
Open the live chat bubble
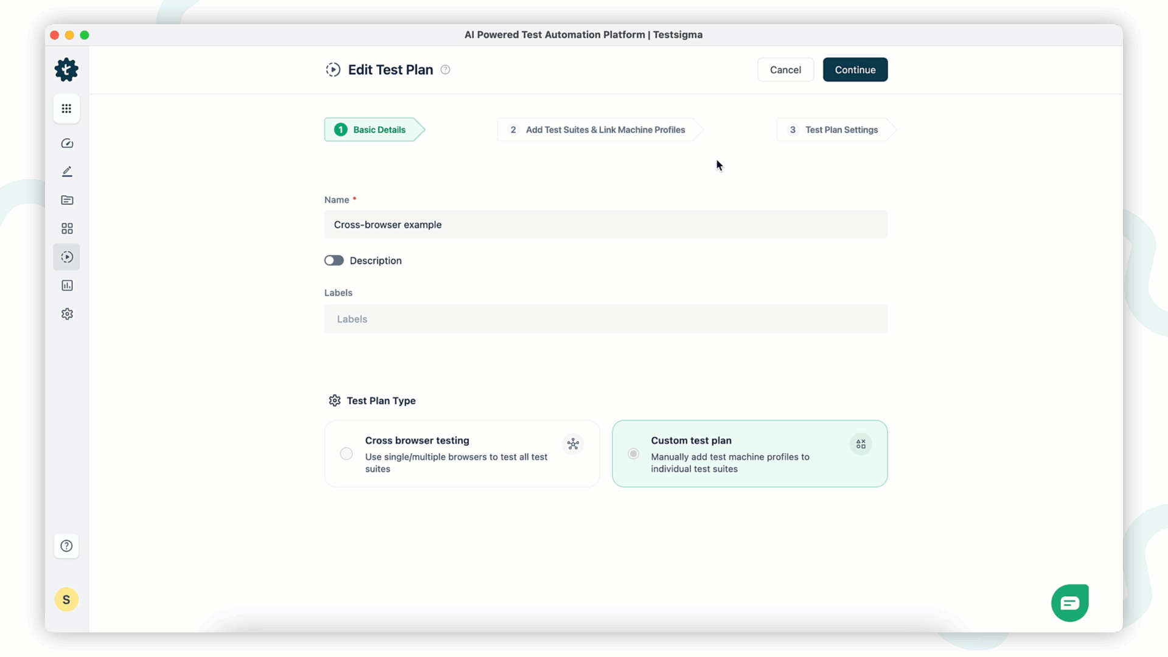(1069, 602)
